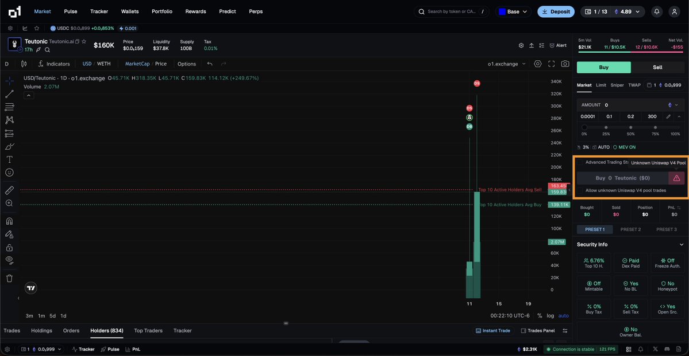Open the forecasting and measurement tools

(x=9, y=133)
